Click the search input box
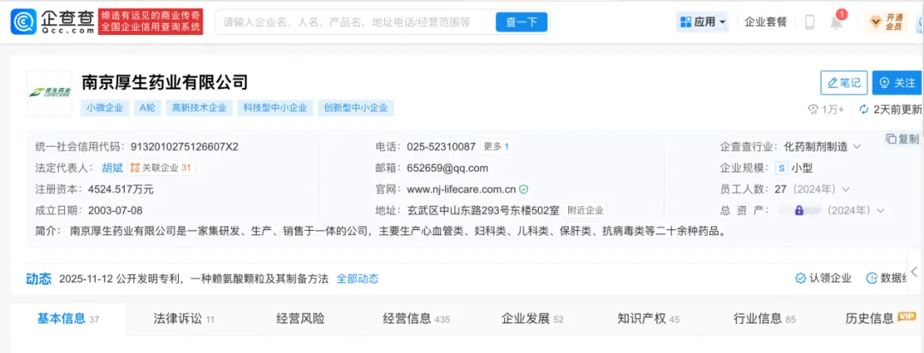 point(355,22)
